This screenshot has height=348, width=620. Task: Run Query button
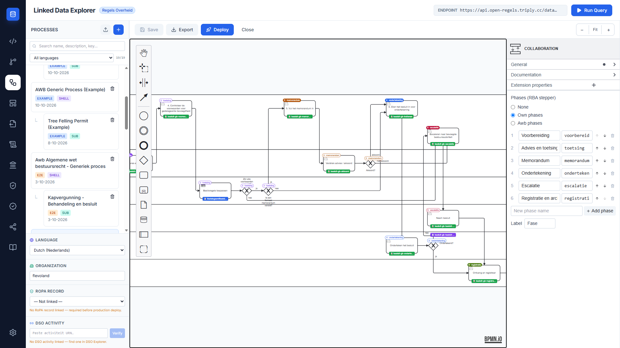tap(592, 10)
